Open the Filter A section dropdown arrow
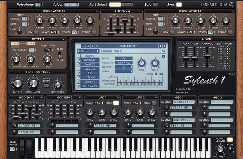The height and width of the screenshot is (159, 243). 63,39
